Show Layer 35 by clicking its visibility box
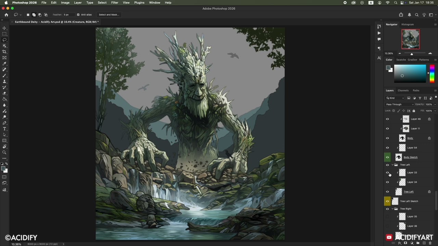The height and width of the screenshot is (246, 438). [x=387, y=216]
